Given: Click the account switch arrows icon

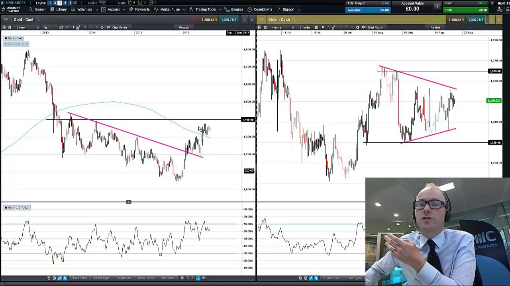Looking at the screenshot, I should pos(3,9).
